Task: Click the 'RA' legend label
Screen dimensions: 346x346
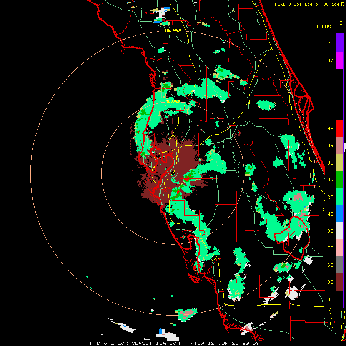Action: tap(330, 197)
